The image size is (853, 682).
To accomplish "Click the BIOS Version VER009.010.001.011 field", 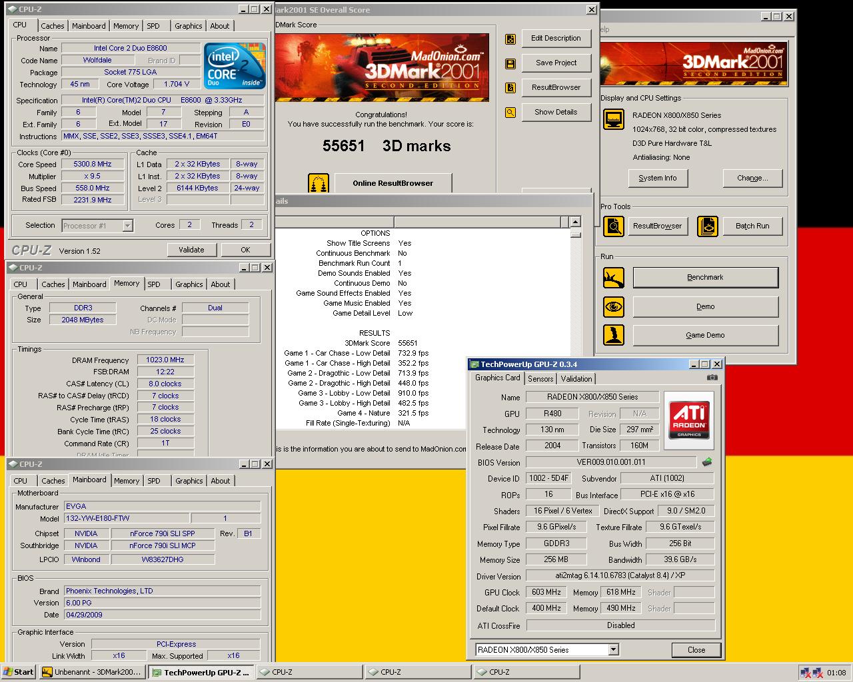I will pos(611,462).
